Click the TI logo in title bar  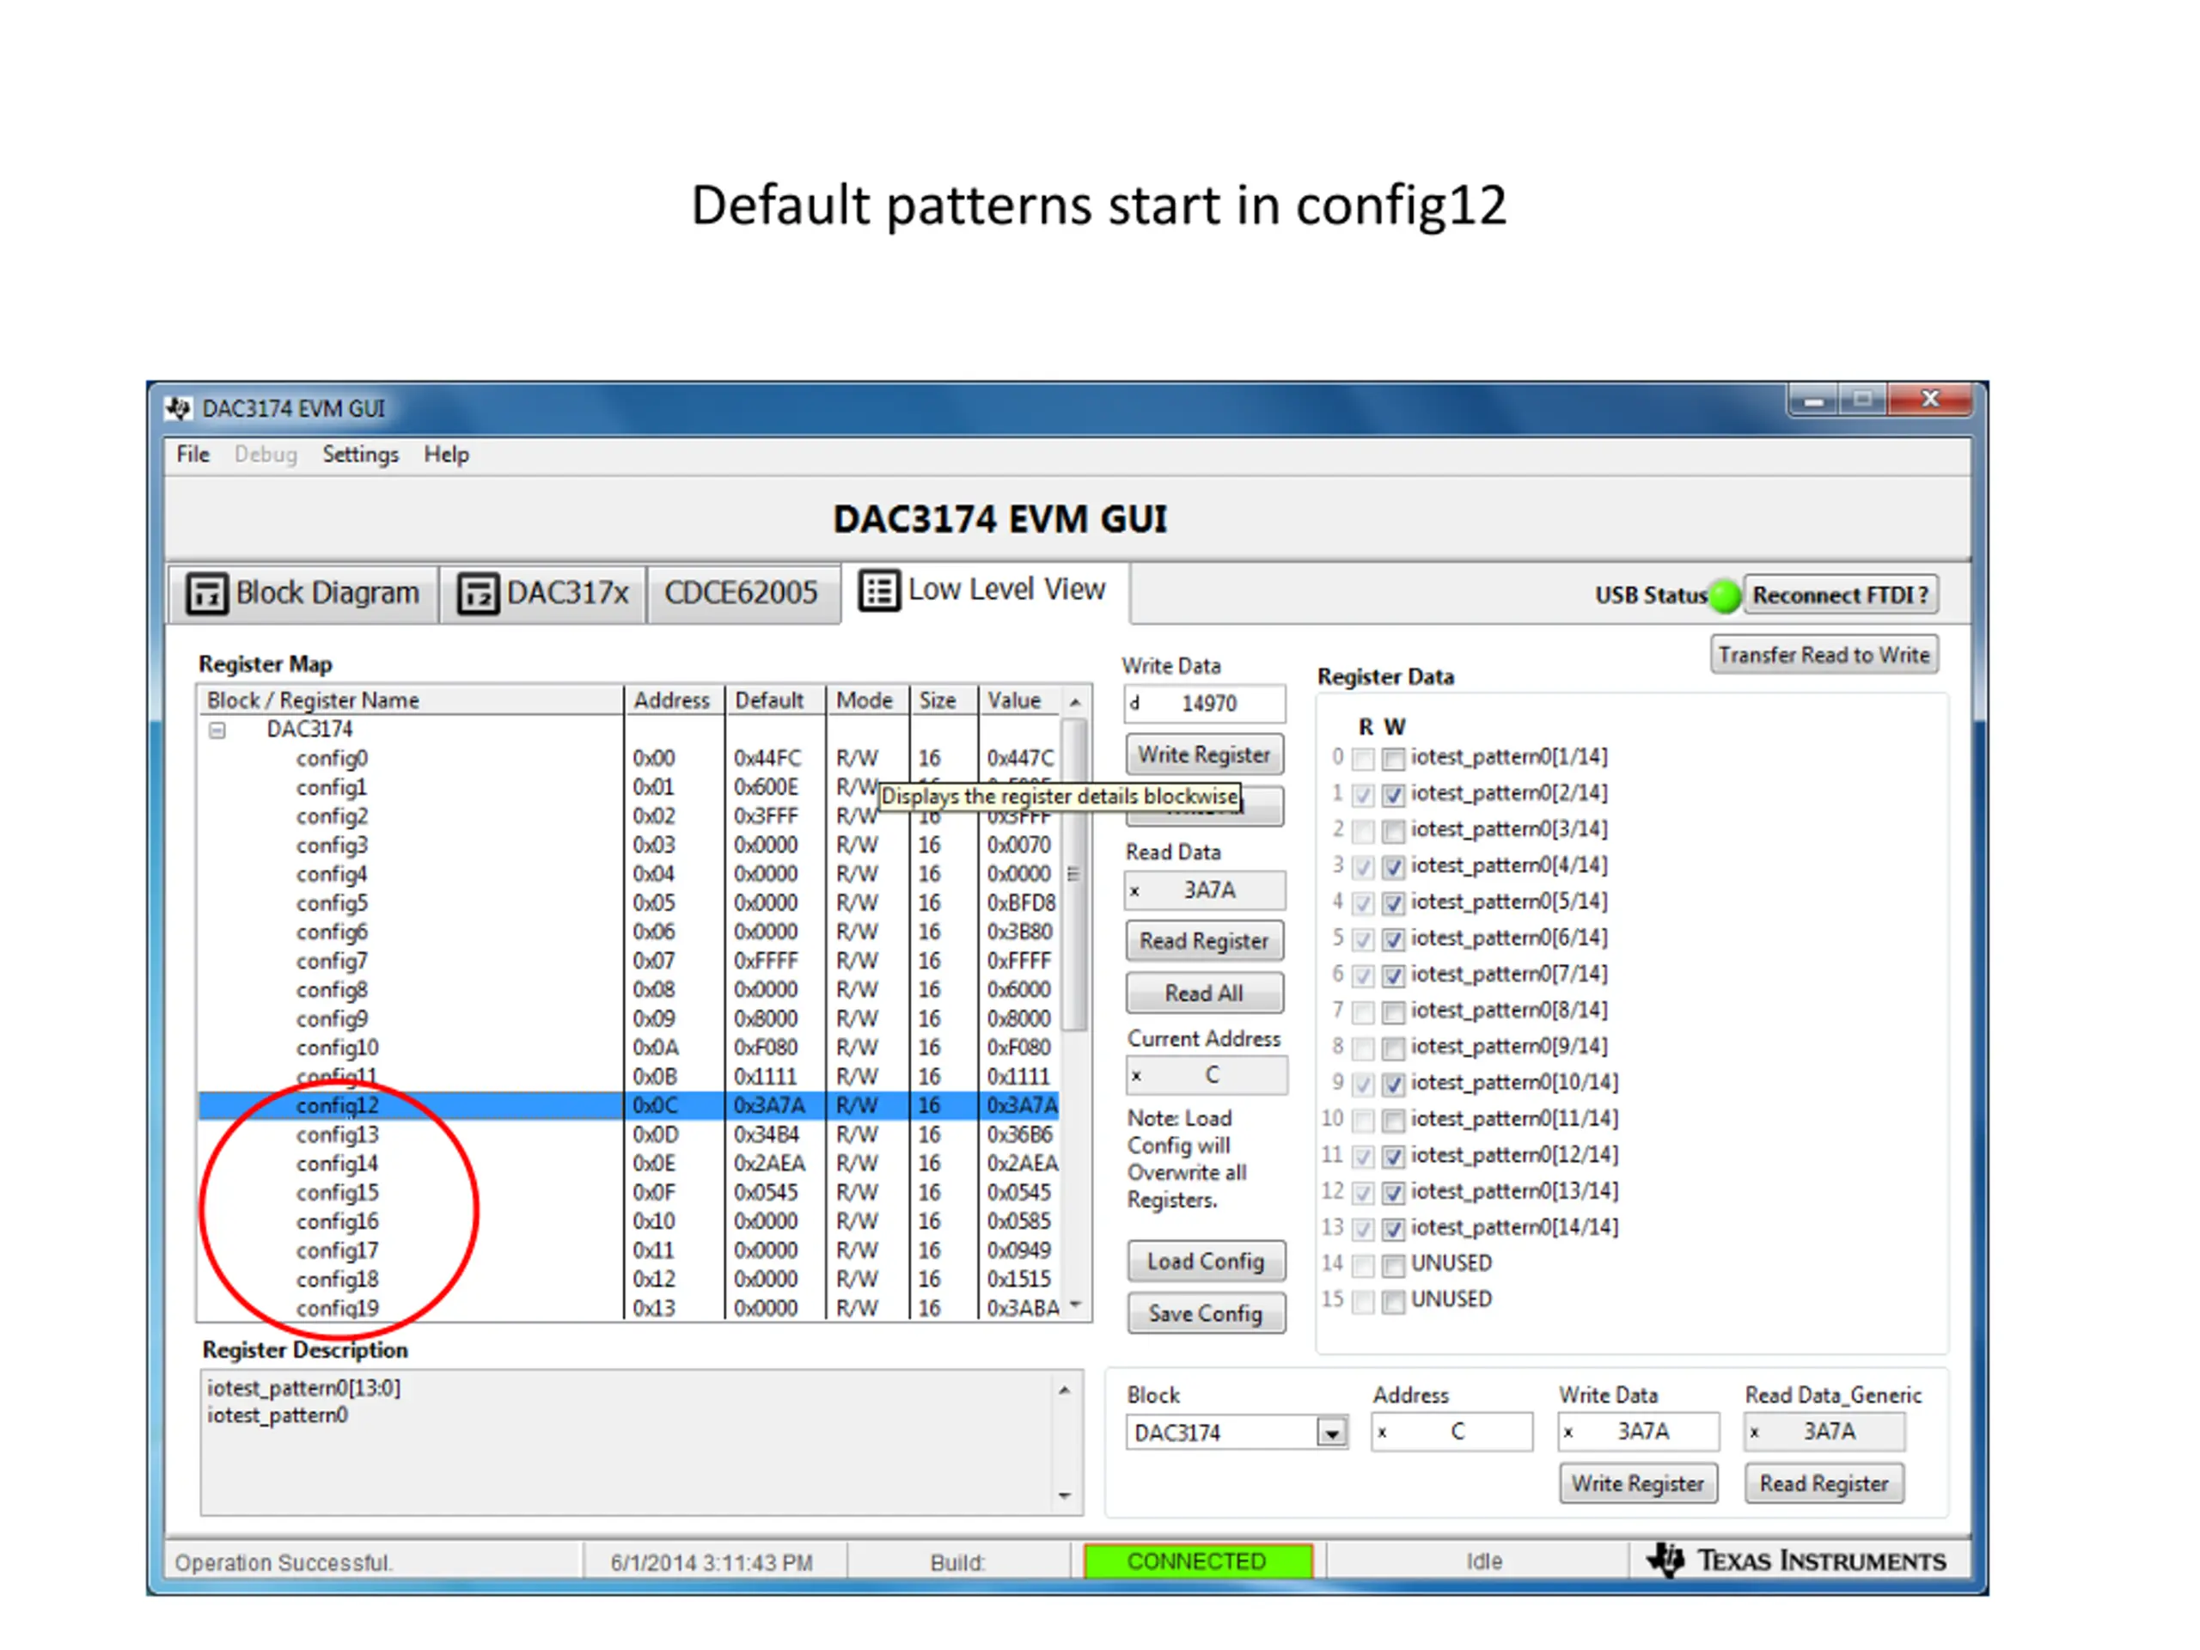[179, 409]
